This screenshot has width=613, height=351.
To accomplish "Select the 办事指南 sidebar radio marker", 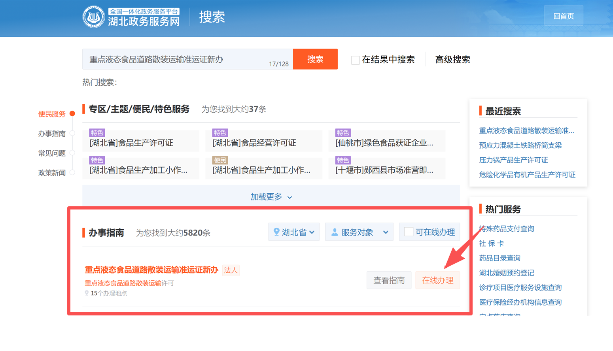I will point(72,134).
